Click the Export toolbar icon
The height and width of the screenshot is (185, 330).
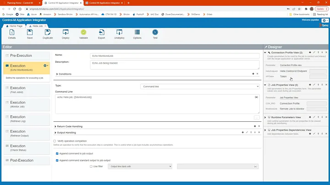[x=101, y=34]
